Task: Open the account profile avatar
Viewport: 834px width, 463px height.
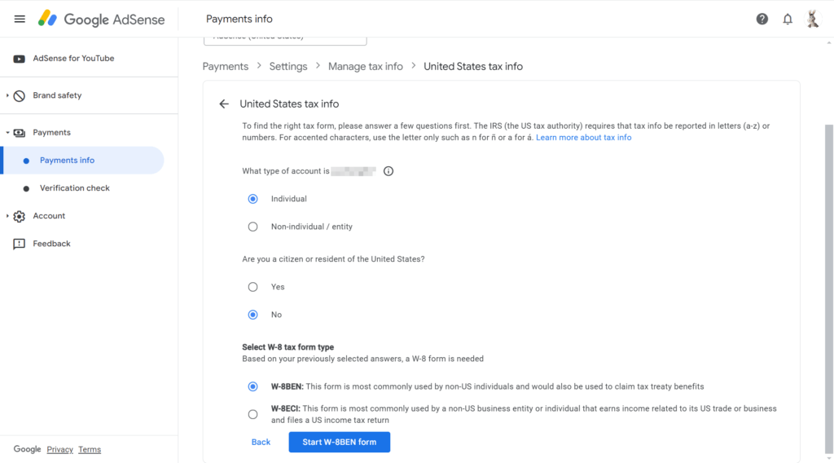Action: click(x=812, y=20)
